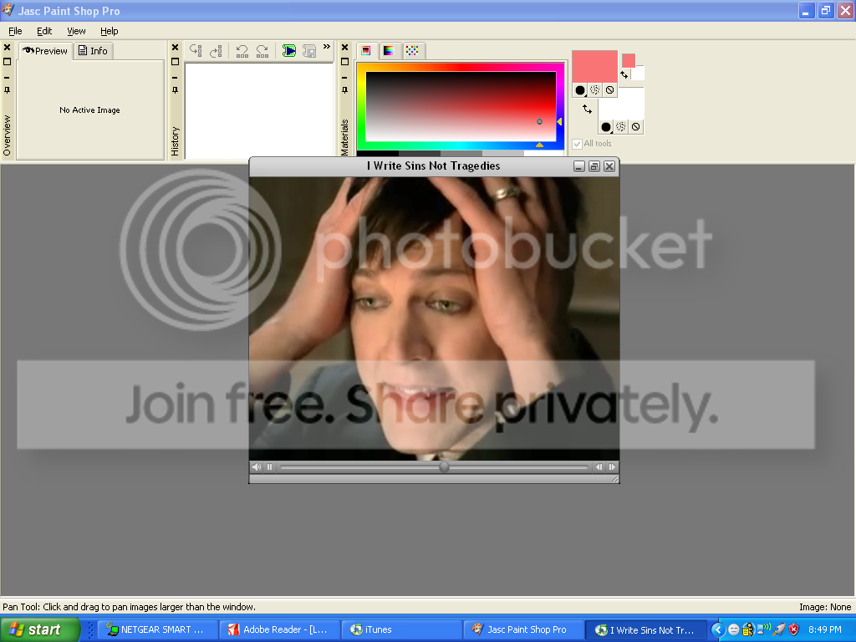Maximize the Materials palette
856x642 pixels.
(345, 62)
